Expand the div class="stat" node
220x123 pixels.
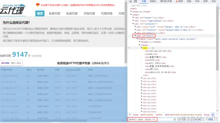(x=135, y=27)
